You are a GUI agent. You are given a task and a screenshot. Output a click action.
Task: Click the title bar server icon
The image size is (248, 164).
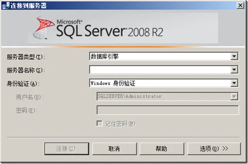(6, 6)
